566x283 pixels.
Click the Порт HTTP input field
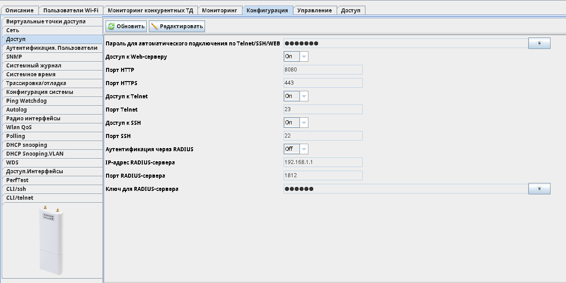pos(323,70)
